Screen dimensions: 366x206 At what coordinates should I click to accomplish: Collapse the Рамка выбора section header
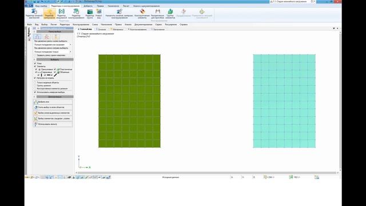click(55, 31)
